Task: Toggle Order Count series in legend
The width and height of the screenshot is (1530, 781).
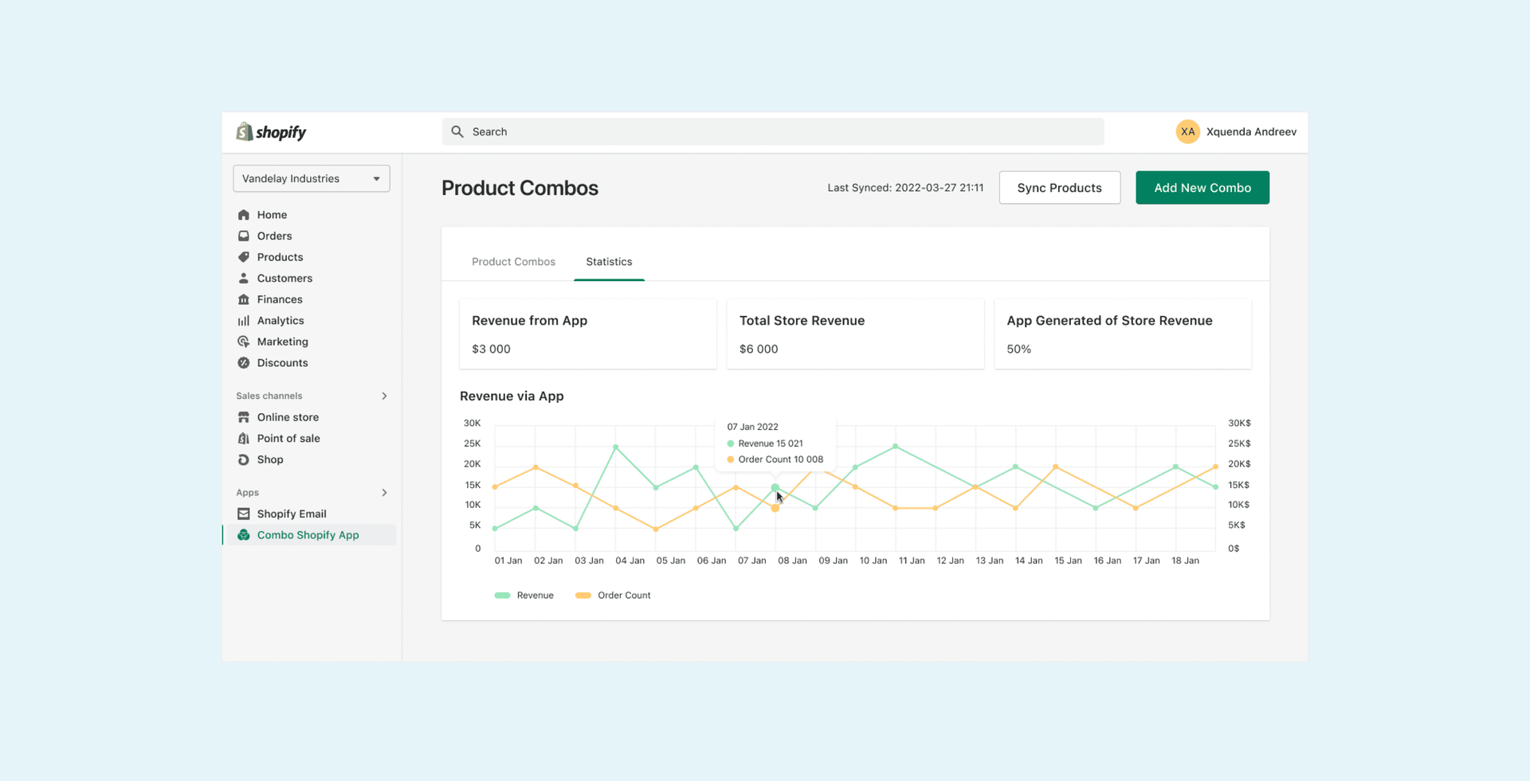Action: click(x=613, y=596)
